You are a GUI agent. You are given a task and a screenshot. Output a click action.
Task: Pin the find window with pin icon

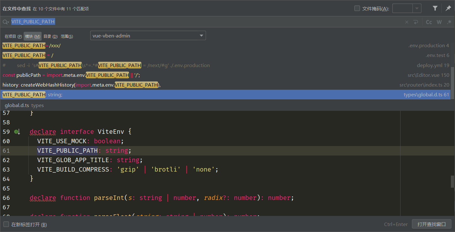pos(448,8)
